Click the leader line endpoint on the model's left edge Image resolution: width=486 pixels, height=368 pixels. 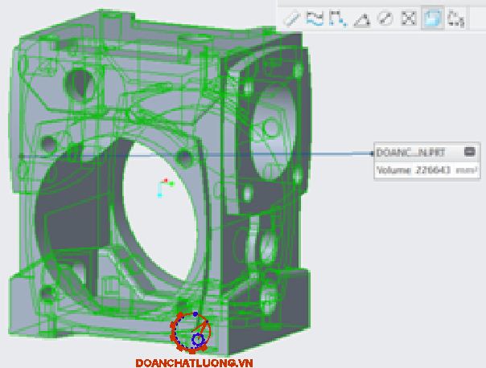point(20,155)
